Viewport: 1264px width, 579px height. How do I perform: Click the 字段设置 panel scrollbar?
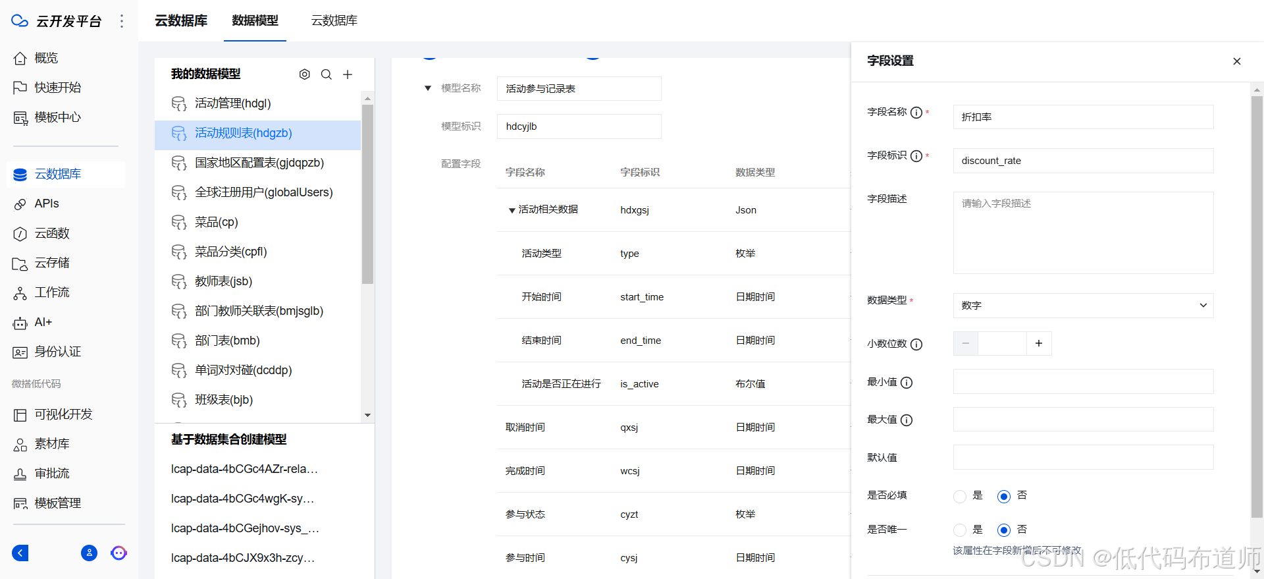click(x=1257, y=306)
